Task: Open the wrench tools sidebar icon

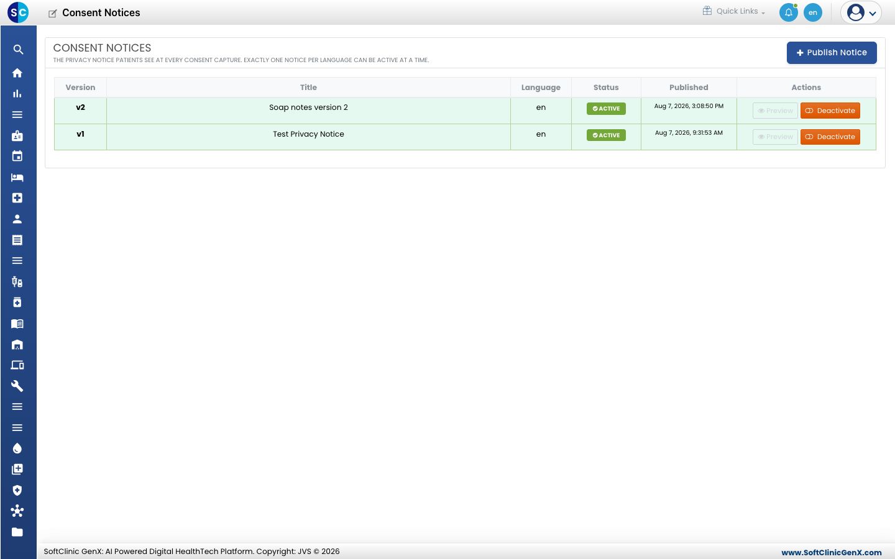Action: pyautogui.click(x=17, y=386)
